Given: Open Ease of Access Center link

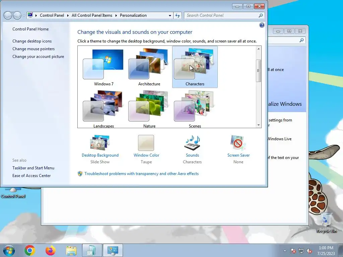Looking at the screenshot, I should 31,175.
